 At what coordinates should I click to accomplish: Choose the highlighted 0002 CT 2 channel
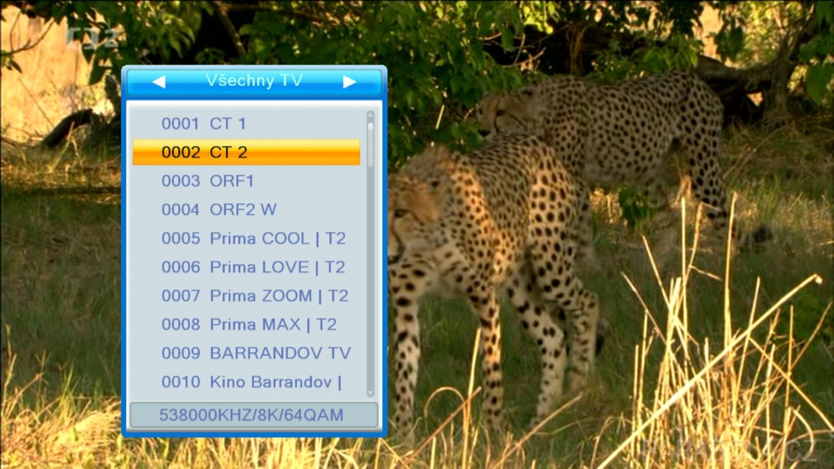click(246, 152)
